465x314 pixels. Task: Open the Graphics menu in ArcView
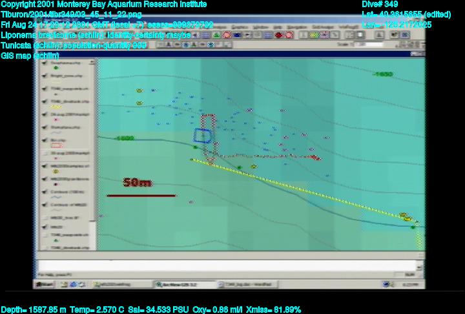click(240, 27)
